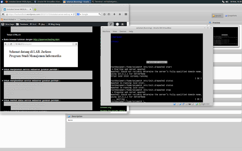Viewport: 242px width, 151px height.
Task: Click the Details button in VirtualBox Manager
Action: (217, 15)
